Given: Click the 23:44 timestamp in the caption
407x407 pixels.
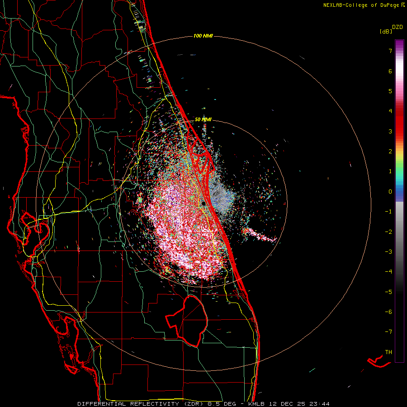Looking at the screenshot, I should point(321,404).
